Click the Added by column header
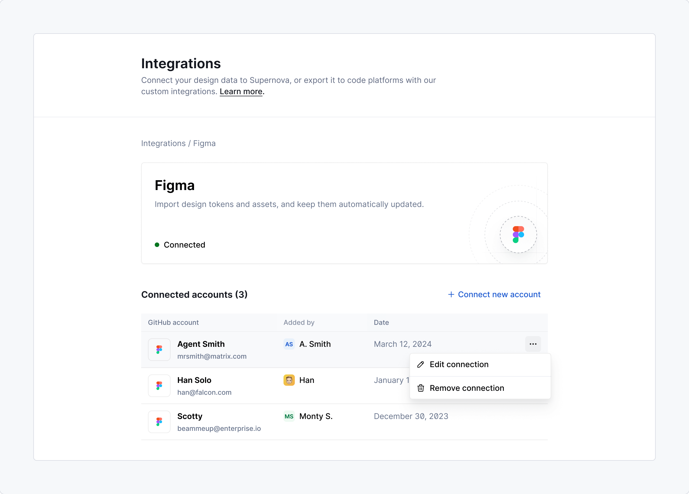689x494 pixels. coord(299,322)
